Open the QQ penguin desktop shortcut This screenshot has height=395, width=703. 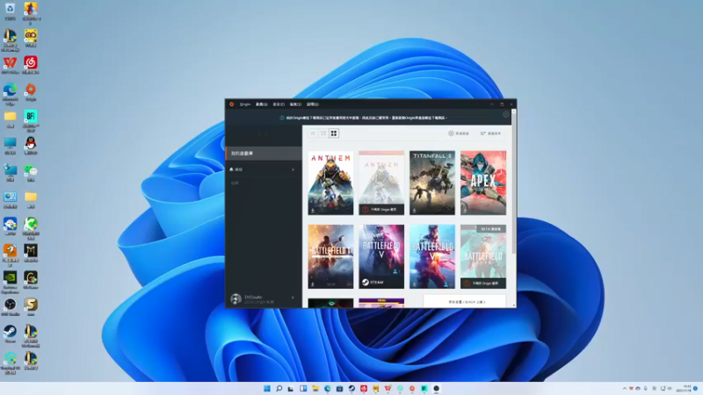[x=31, y=146]
